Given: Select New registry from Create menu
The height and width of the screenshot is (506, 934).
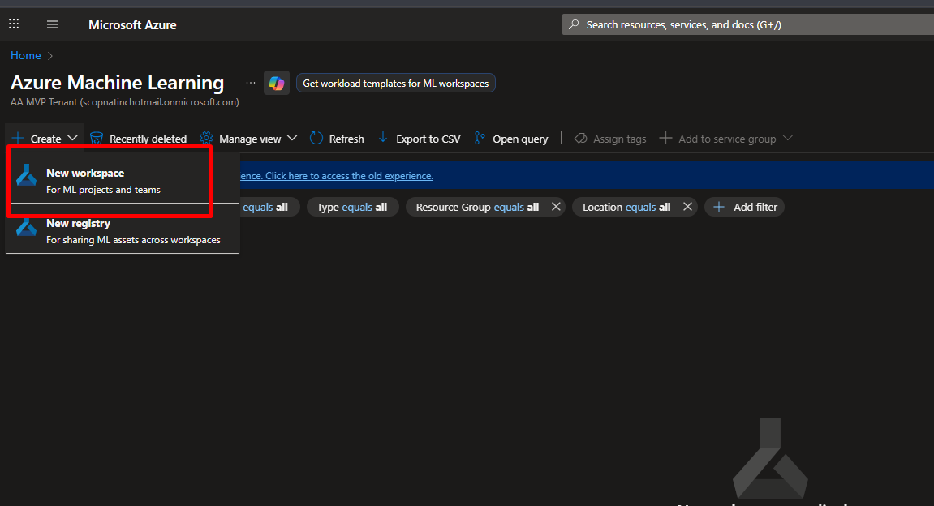Looking at the screenshot, I should click(x=78, y=224).
